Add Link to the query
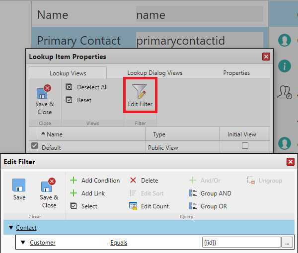Screen dimensions: 298x253 (87, 193)
